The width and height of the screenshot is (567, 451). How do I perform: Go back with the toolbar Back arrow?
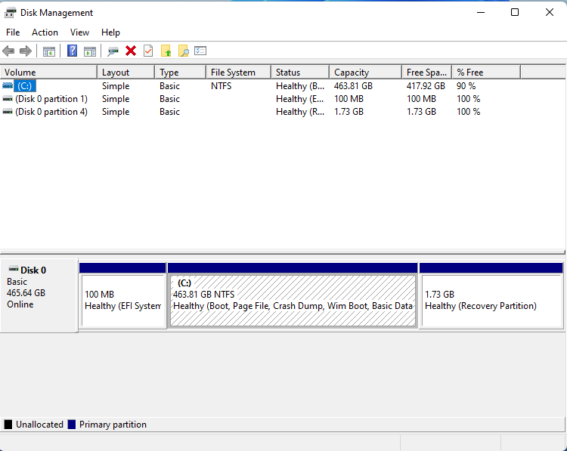click(8, 51)
